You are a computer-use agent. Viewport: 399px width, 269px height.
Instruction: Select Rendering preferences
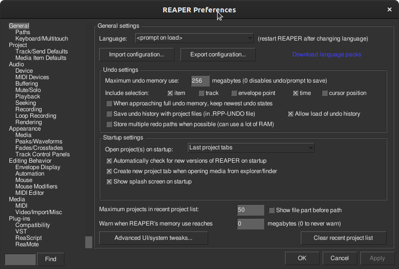tap(29, 122)
